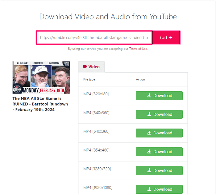Click the video title 'The NBA All Star Game is RUINED'

tap(40, 104)
